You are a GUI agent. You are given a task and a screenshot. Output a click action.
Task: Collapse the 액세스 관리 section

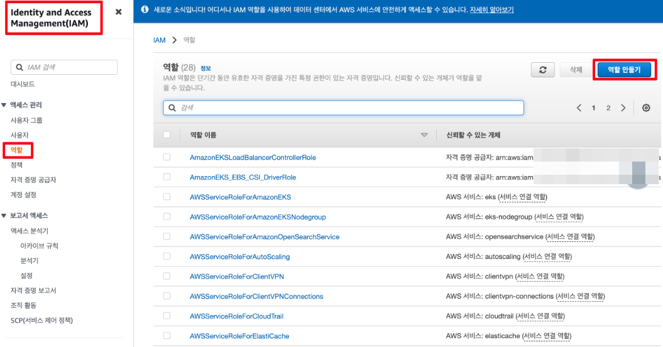[x=4, y=105]
